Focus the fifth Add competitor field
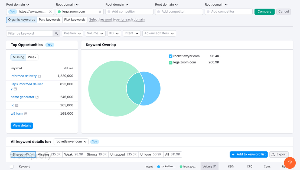Image resolution: width=300 pixels, height=170 pixels. click(229, 12)
